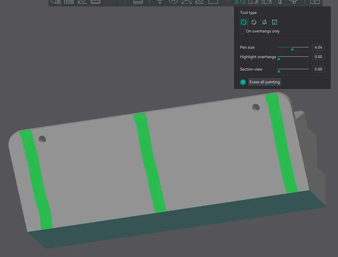Click the Highlight overhangs label

tap(258, 57)
